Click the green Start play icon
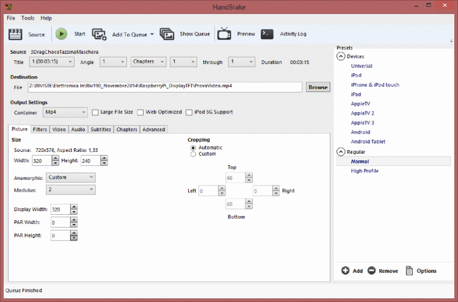Viewport: 458px width, 302px height. click(x=61, y=34)
